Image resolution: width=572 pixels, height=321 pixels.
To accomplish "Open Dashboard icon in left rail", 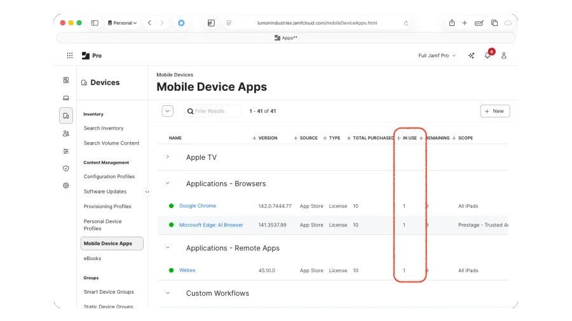I will 66,80.
